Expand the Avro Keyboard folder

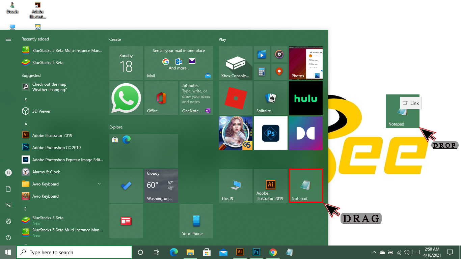(x=99, y=184)
